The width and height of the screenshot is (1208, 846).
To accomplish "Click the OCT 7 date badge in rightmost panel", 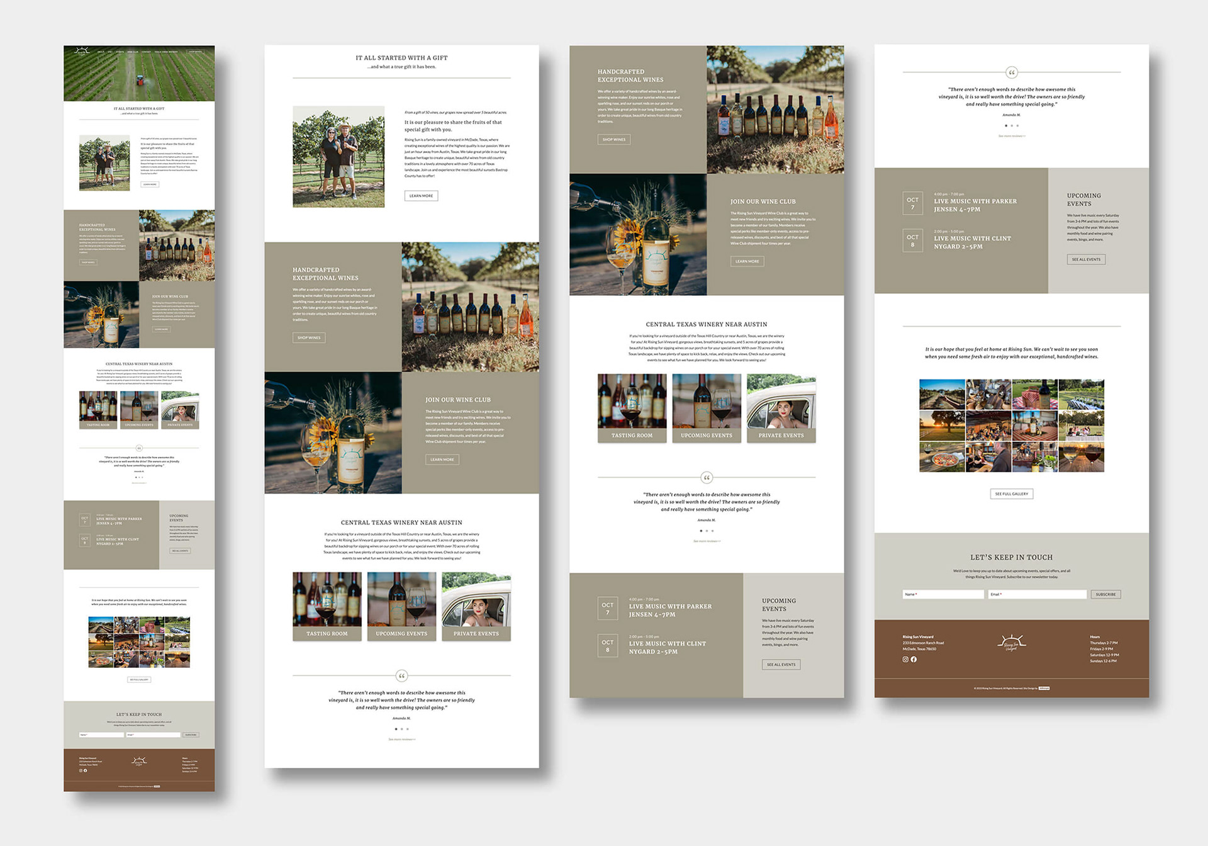I will 912,203.
